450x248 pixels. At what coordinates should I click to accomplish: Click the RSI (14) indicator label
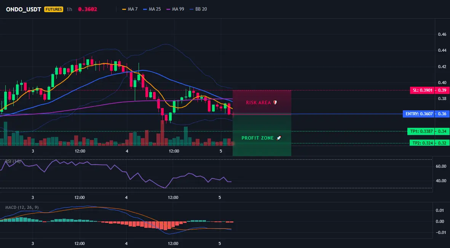click(13, 161)
